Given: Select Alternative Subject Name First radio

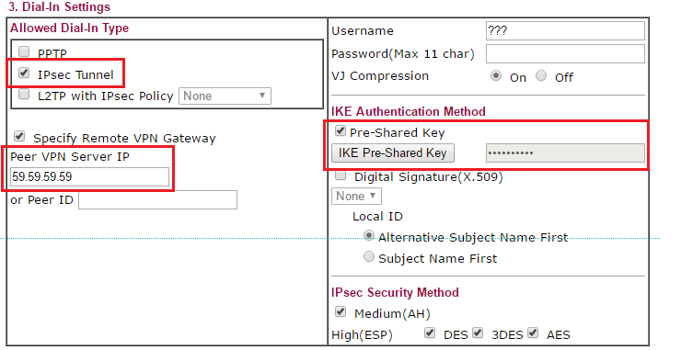Looking at the screenshot, I should coord(369,235).
